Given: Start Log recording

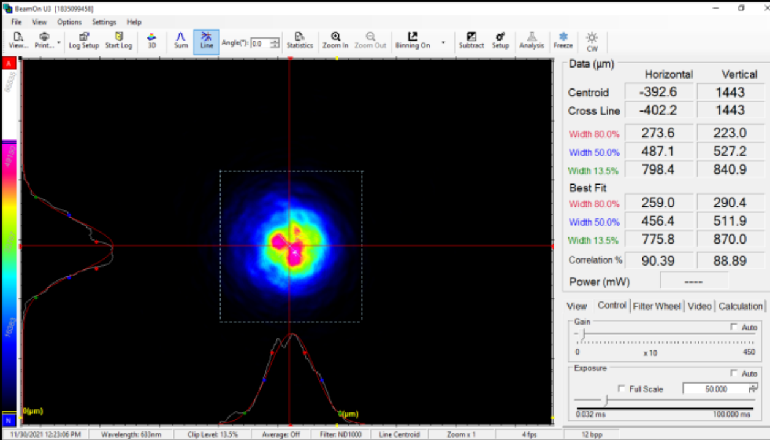Looking at the screenshot, I should point(118,41).
